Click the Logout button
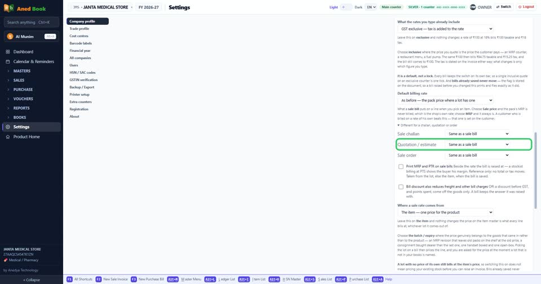The height and width of the screenshot is (284, 541). (526, 7)
